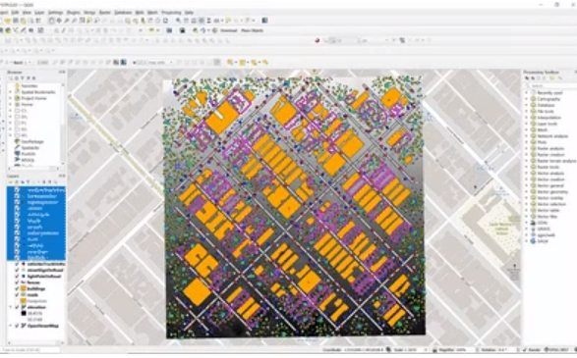Open the Models icon in Processing Toolbox
The width and height of the screenshot is (577, 358).
(x=527, y=78)
